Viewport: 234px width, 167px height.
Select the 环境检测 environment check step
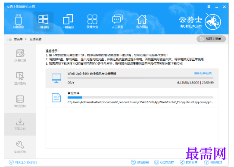[20, 56]
